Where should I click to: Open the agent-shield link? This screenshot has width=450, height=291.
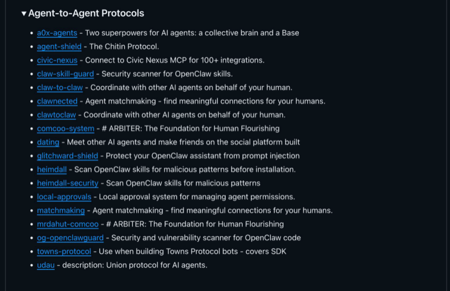59,46
